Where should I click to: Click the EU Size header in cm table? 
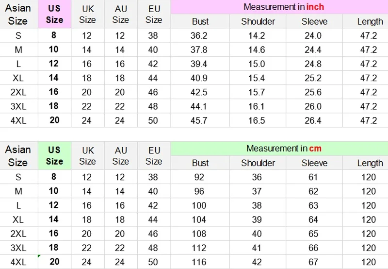(x=154, y=155)
